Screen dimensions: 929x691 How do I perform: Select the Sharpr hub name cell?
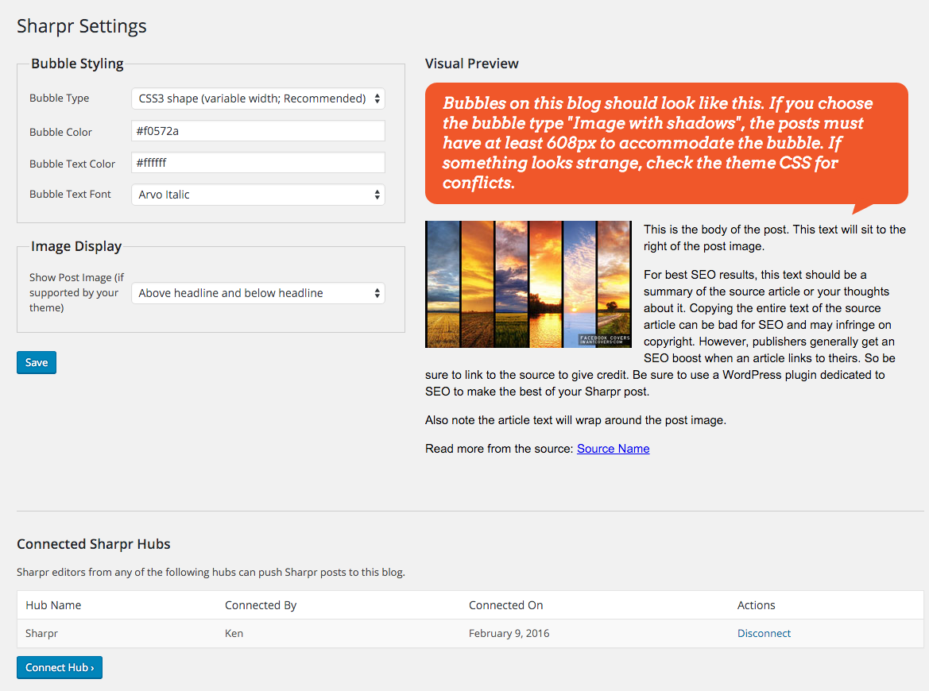[x=41, y=634]
